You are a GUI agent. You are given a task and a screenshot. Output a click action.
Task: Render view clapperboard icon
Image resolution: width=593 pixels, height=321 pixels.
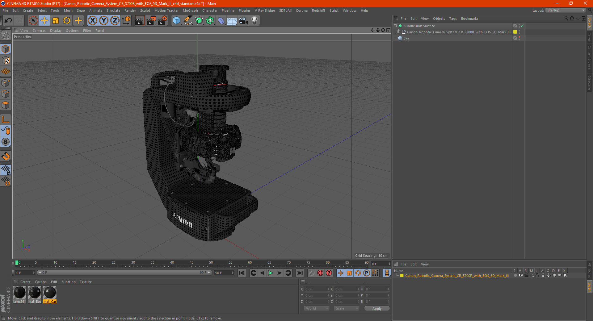pos(140,21)
